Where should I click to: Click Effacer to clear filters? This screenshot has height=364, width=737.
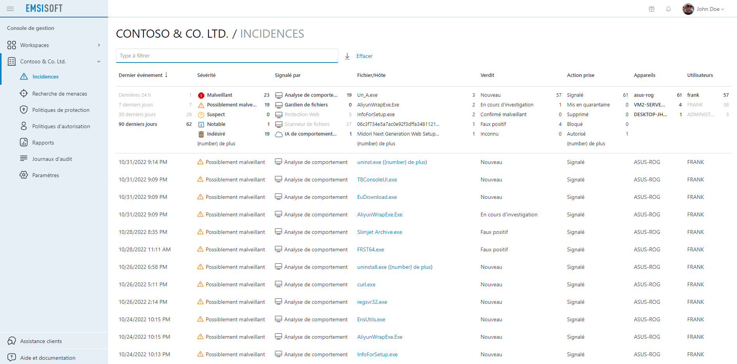[x=364, y=56]
